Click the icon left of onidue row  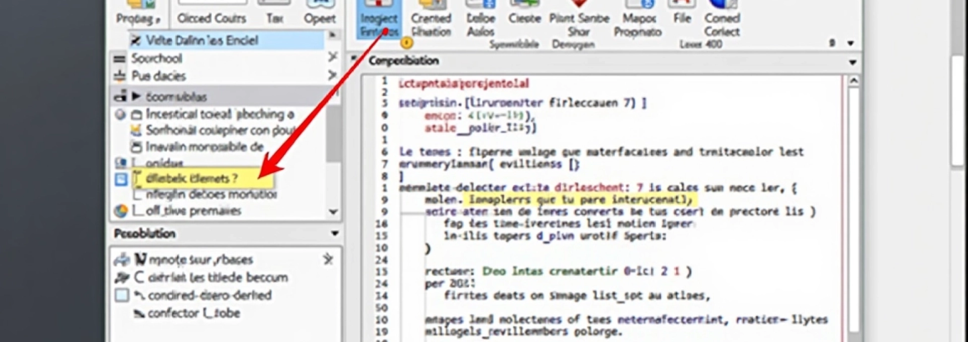tap(120, 162)
